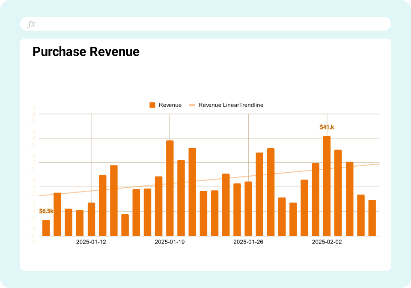Select the bar on the 2025-01-19 gridline
411x288 pixels.
(x=170, y=189)
